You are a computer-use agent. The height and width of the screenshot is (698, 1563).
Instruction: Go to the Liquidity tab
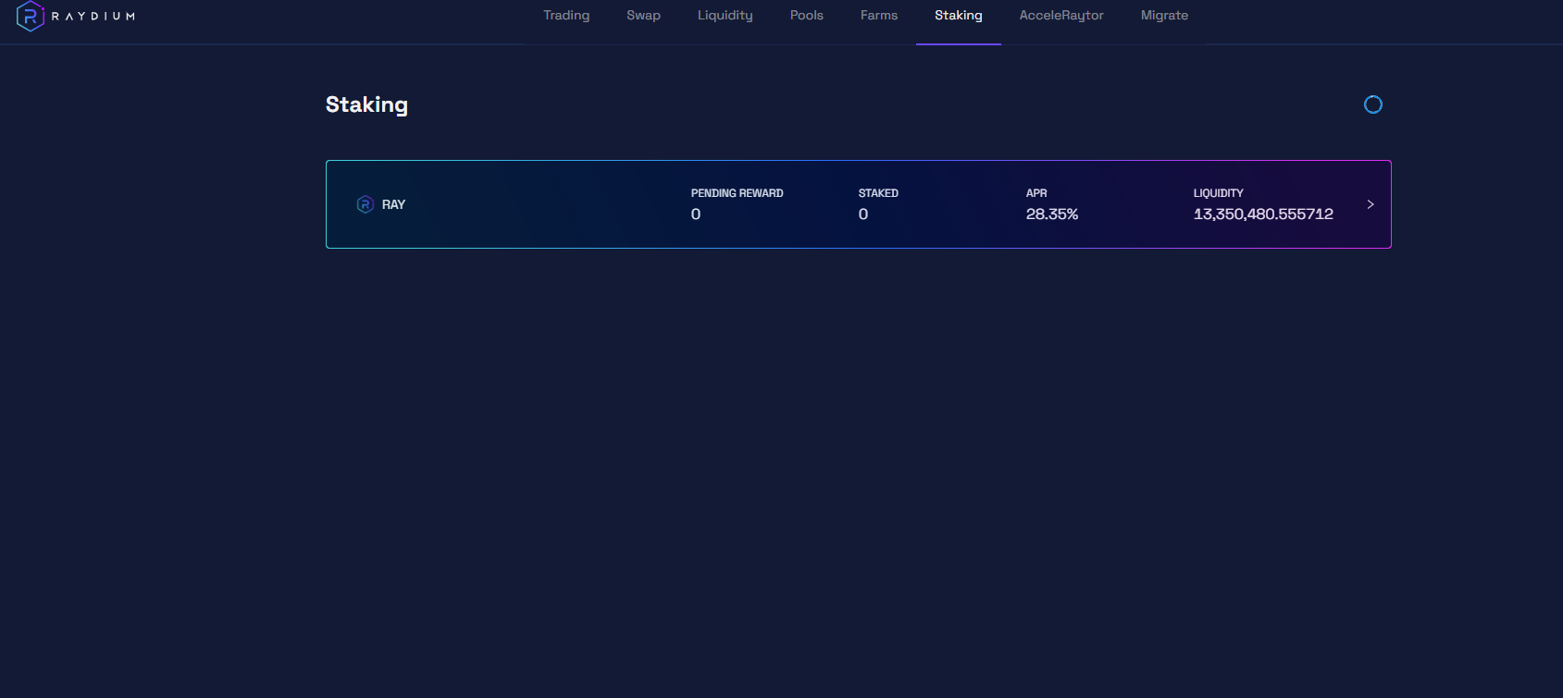(x=726, y=16)
